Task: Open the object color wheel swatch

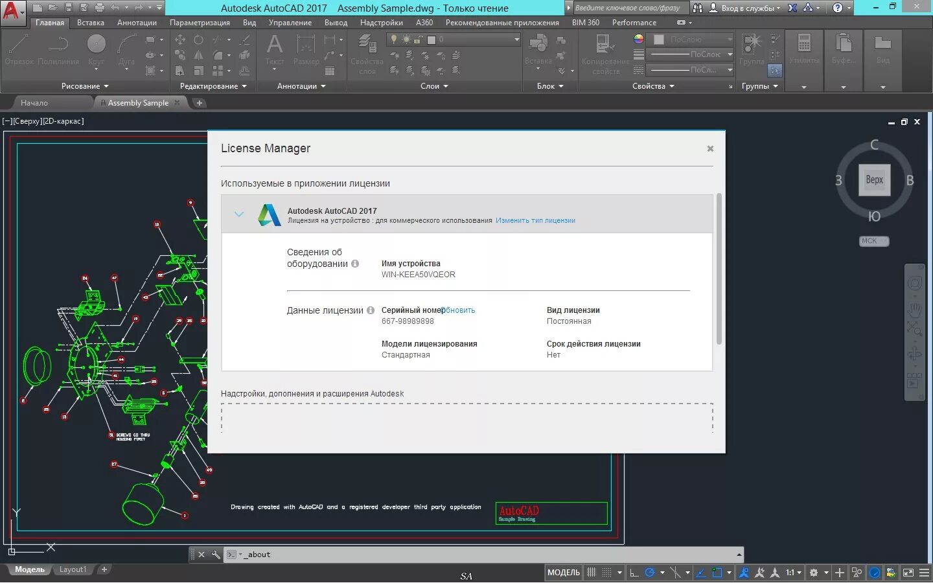Action: click(639, 40)
